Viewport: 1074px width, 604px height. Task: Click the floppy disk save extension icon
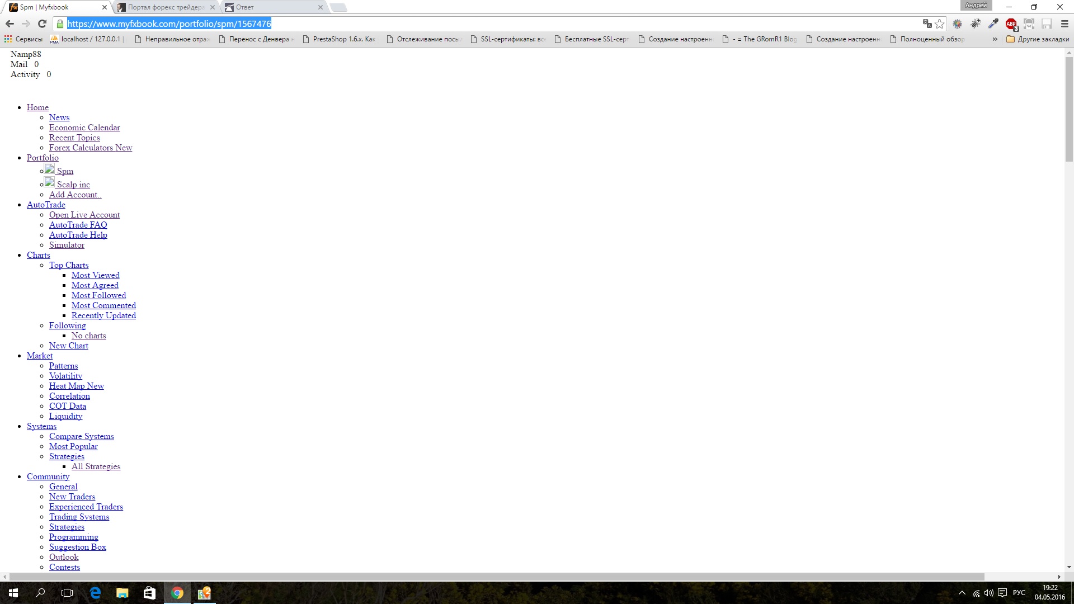tap(1047, 23)
